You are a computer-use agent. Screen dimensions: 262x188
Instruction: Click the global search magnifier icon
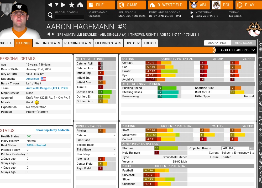(50, 15)
